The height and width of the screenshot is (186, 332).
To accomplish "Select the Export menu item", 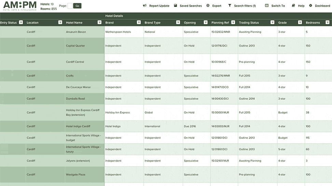I will [x=217, y=6].
